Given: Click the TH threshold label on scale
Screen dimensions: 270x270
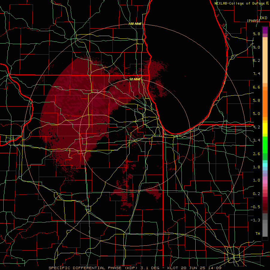Looking at the screenshot, I should click(x=258, y=234).
